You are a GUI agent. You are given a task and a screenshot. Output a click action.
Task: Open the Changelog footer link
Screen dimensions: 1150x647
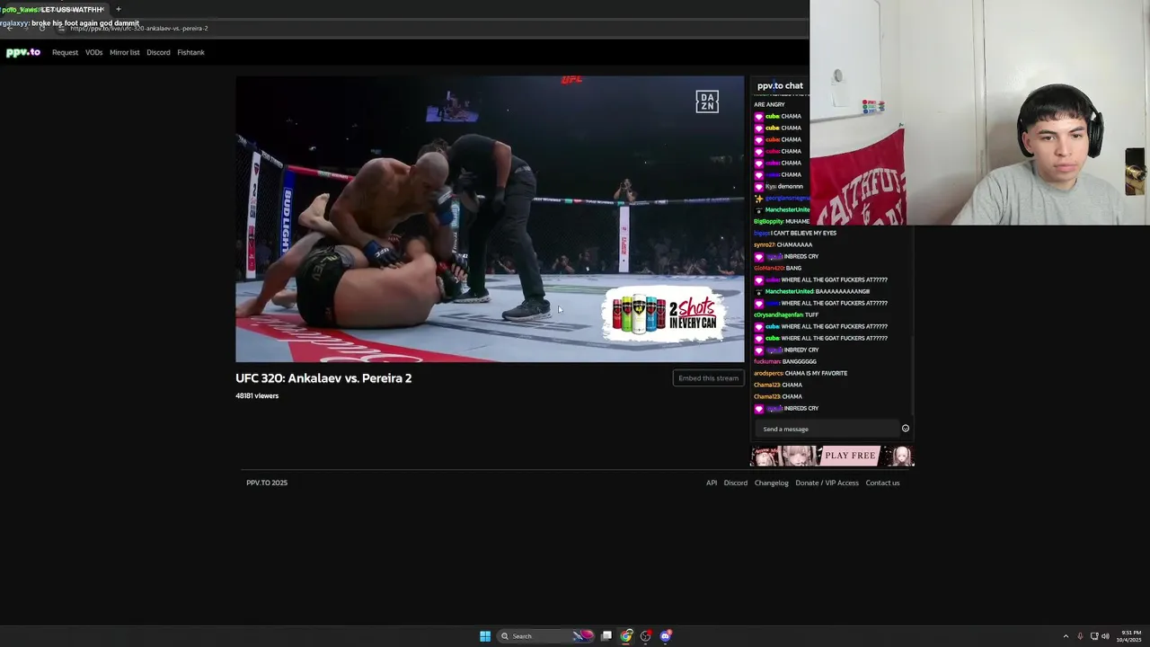[x=772, y=483]
